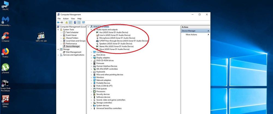Image resolution: width=273 pixels, height=114 pixels.
Task: Click Universal Serial Bus controllers icon
Action: pos(94,109)
